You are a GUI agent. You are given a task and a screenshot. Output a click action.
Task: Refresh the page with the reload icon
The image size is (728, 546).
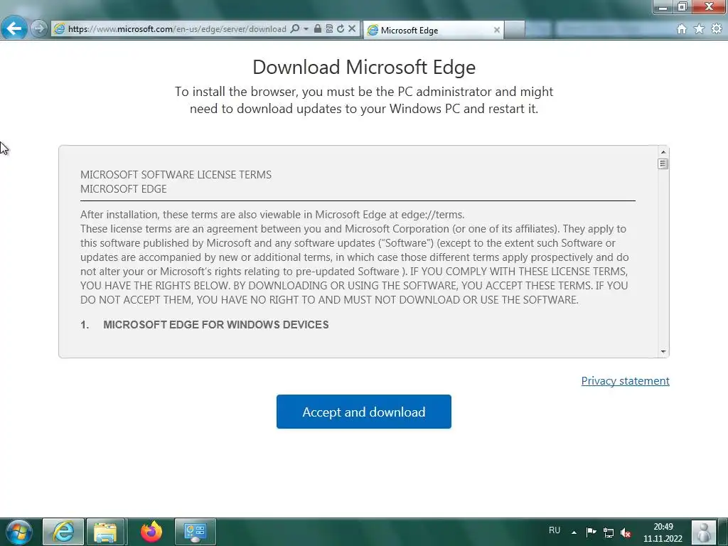(341, 28)
